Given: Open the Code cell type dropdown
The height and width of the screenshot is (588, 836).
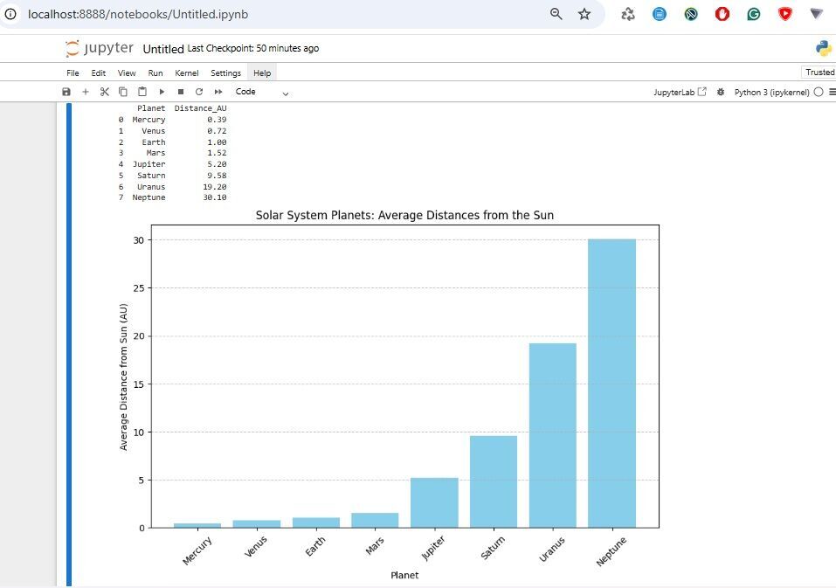Looking at the screenshot, I should pyautogui.click(x=261, y=92).
